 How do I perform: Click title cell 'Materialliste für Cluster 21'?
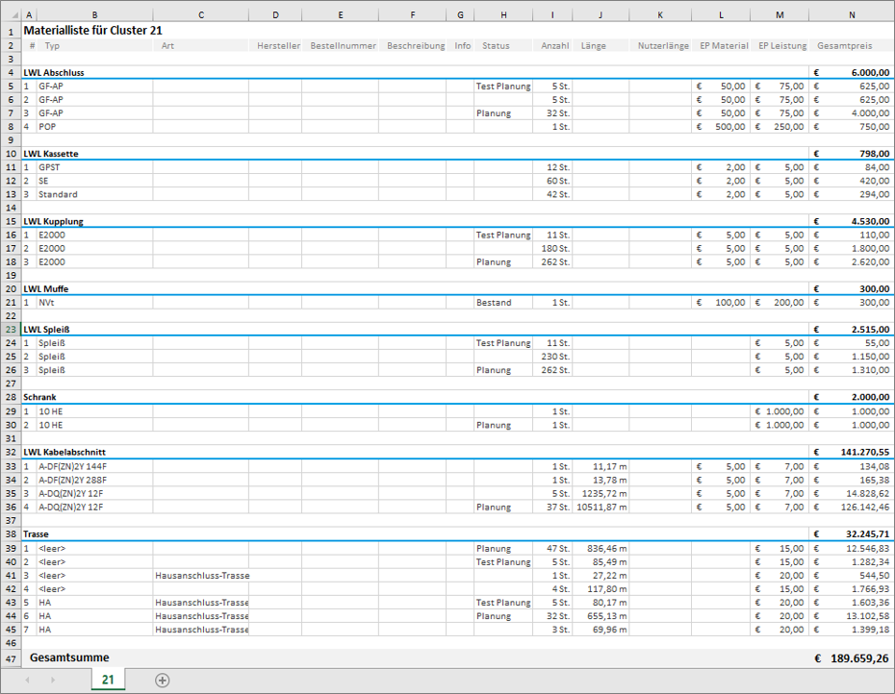93,31
